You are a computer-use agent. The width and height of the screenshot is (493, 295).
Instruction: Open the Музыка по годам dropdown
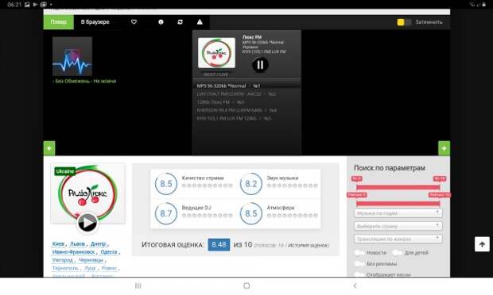click(398, 213)
